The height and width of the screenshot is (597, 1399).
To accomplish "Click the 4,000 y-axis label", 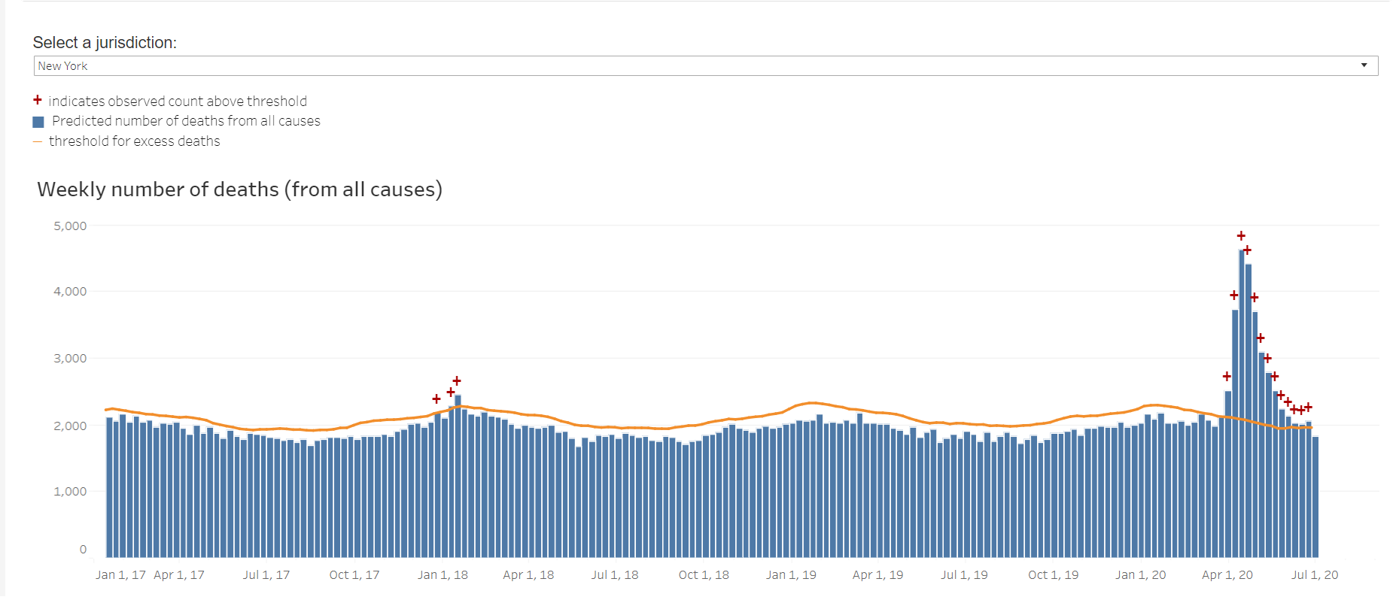I will (70, 292).
